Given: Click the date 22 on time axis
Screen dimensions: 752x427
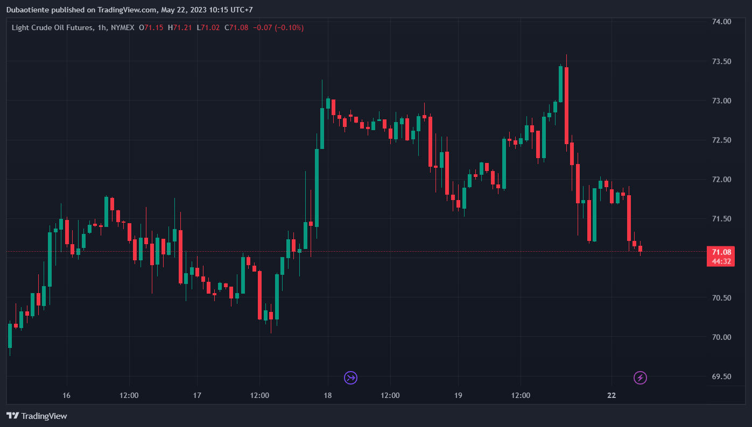Looking at the screenshot, I should pos(611,395).
